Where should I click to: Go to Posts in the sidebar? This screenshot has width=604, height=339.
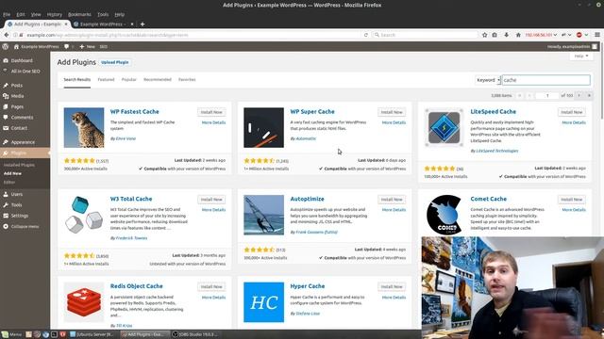17,86
